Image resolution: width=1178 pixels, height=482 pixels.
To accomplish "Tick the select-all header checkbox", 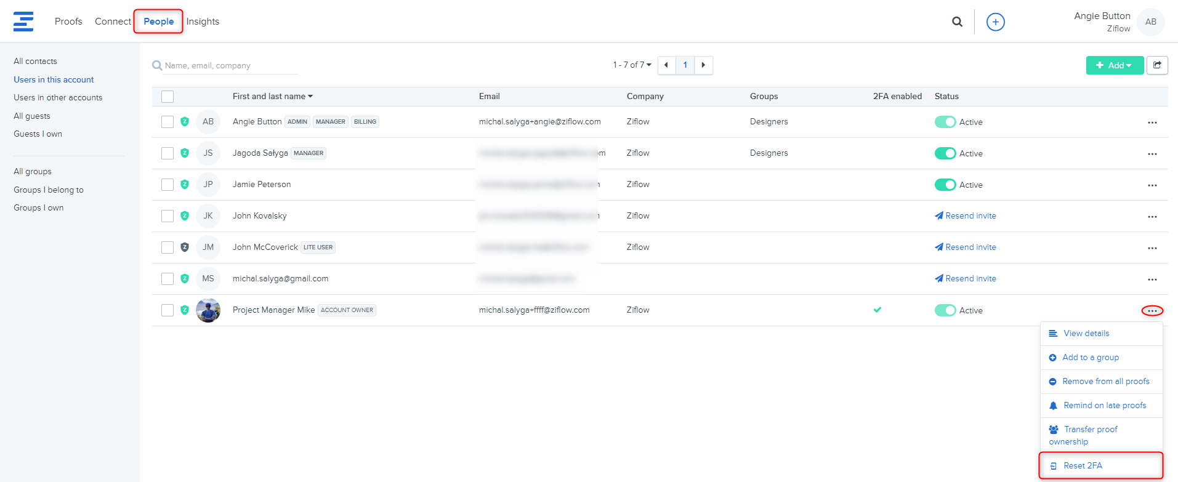I will [x=167, y=97].
